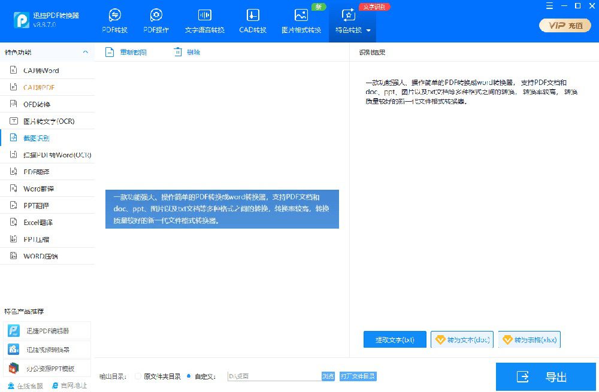Viewport: 599px width, 392px height.
Task: Open the main menu hamburger in title bar
Action: tap(549, 6)
